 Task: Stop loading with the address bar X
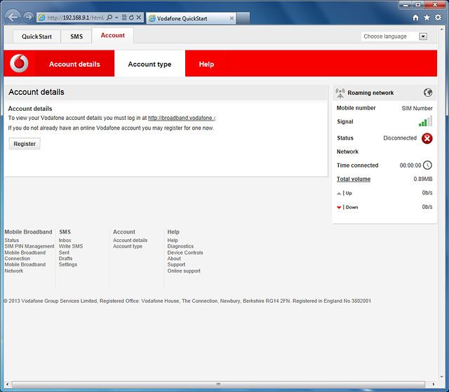click(139, 18)
